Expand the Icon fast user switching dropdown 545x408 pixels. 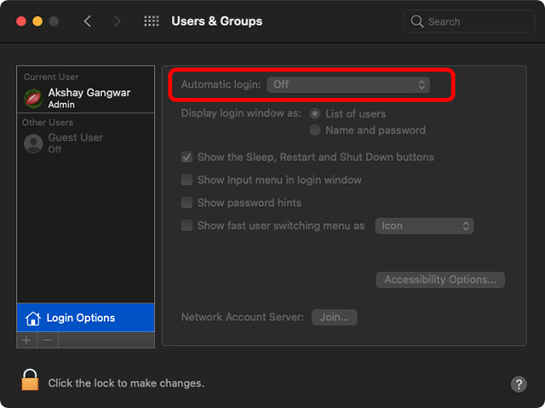click(424, 226)
